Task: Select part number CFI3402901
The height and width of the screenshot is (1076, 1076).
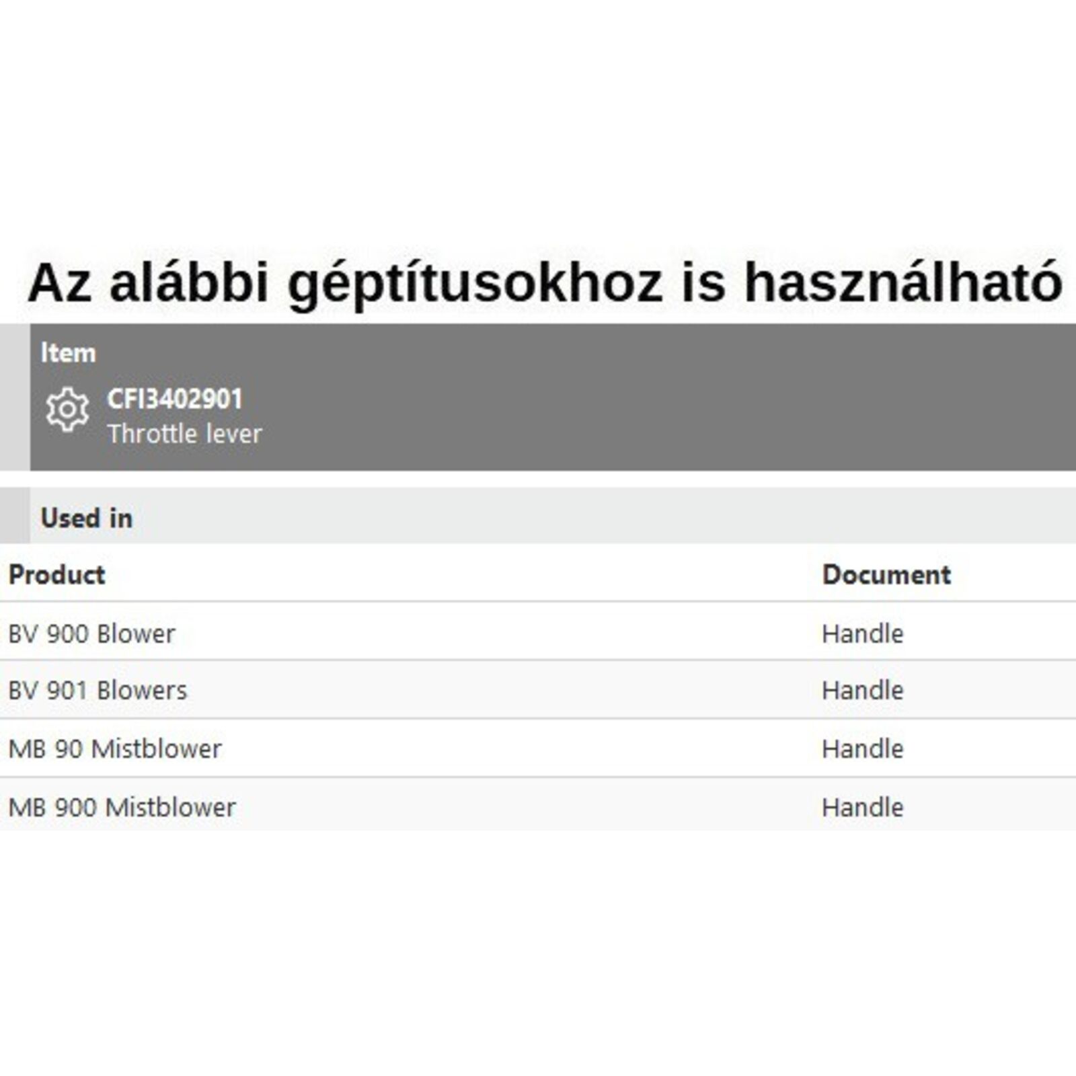Action: tap(174, 399)
